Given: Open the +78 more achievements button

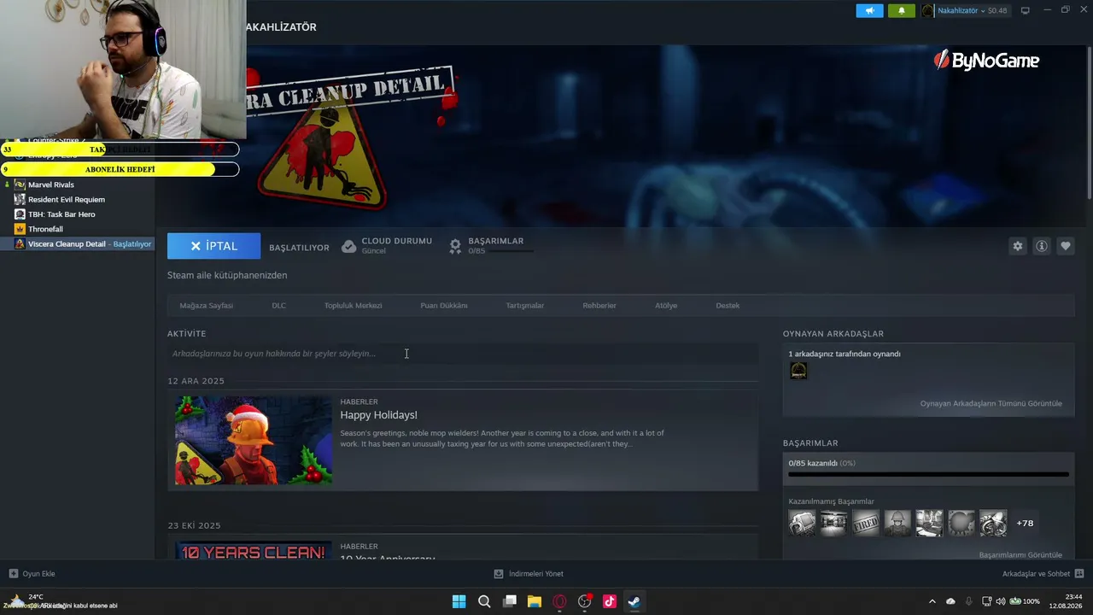Looking at the screenshot, I should [1025, 523].
